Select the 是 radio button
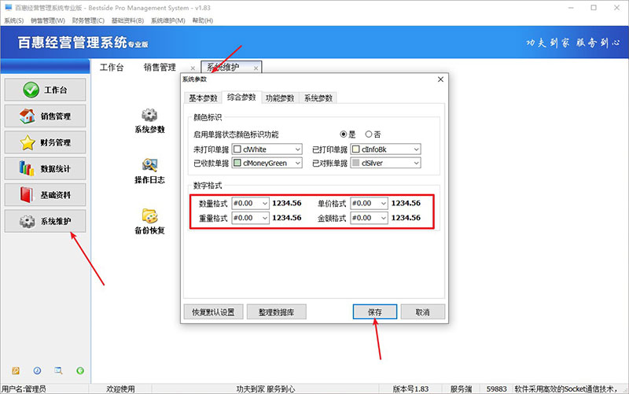 click(x=344, y=134)
